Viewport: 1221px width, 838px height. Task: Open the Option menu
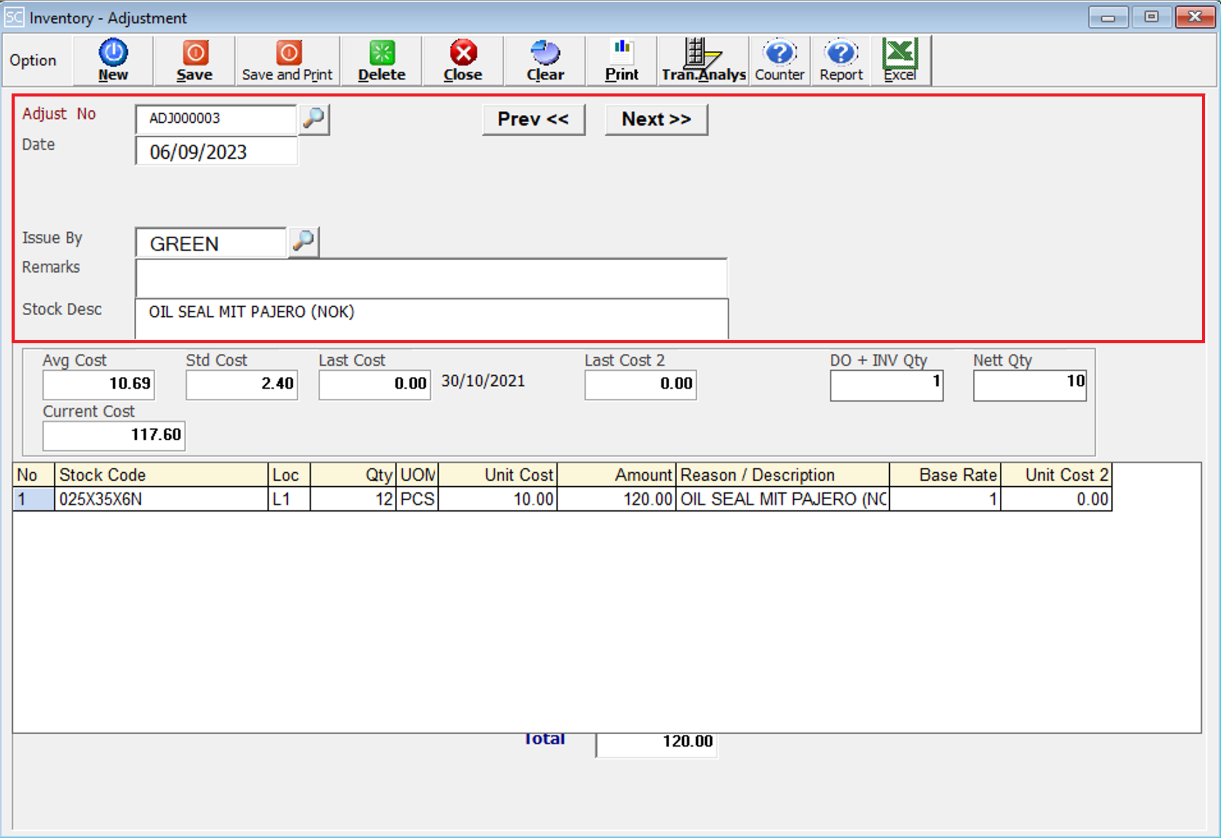(33, 60)
